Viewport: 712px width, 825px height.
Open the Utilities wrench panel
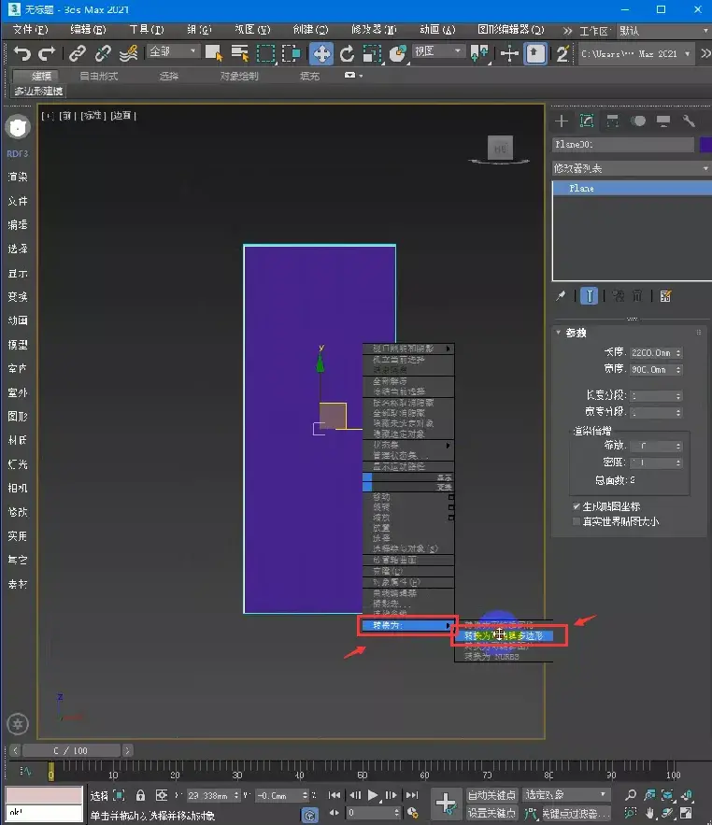point(690,121)
